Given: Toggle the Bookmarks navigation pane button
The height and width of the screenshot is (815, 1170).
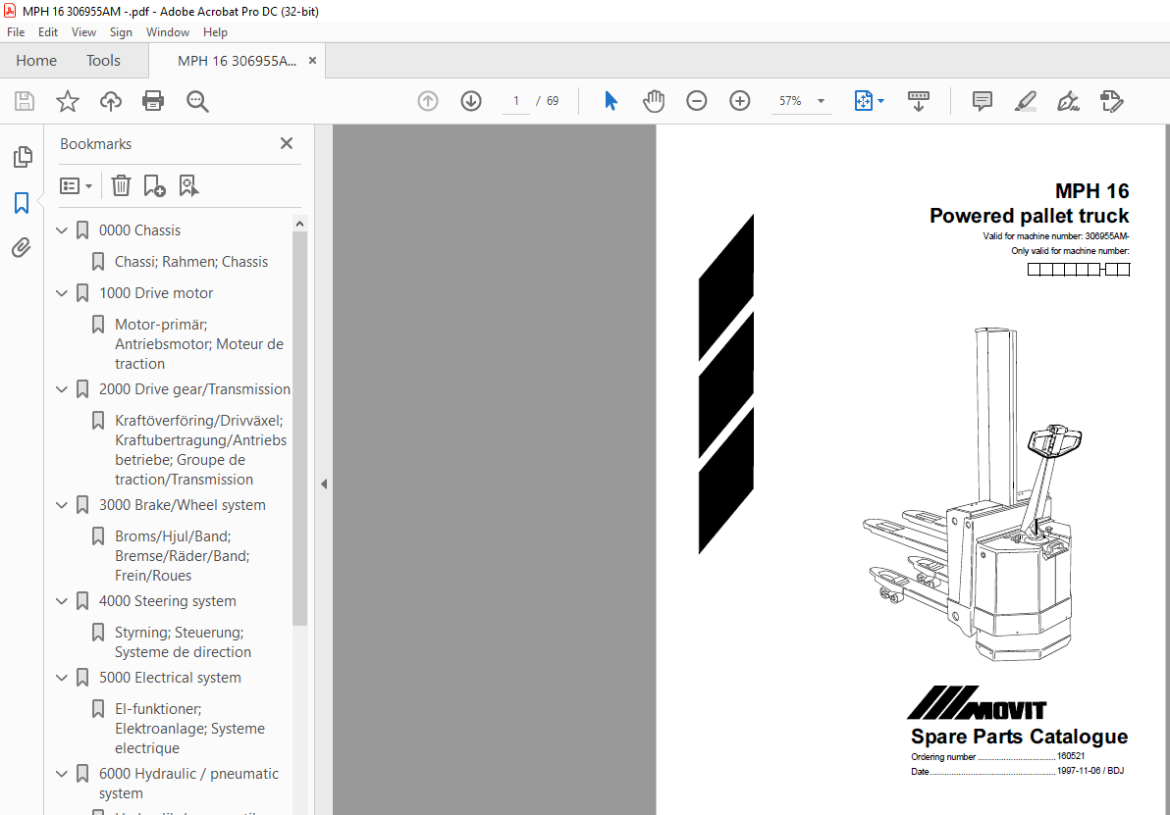Looking at the screenshot, I should pos(22,203).
